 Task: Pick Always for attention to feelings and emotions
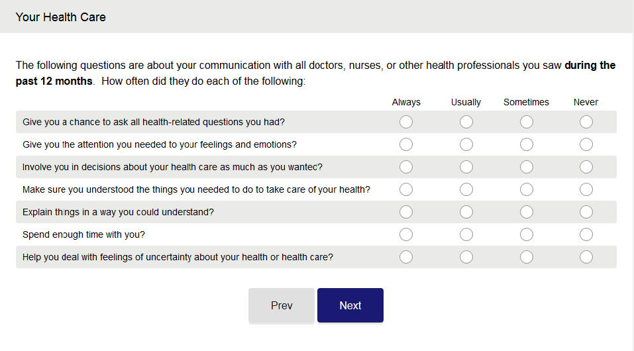[406, 144]
